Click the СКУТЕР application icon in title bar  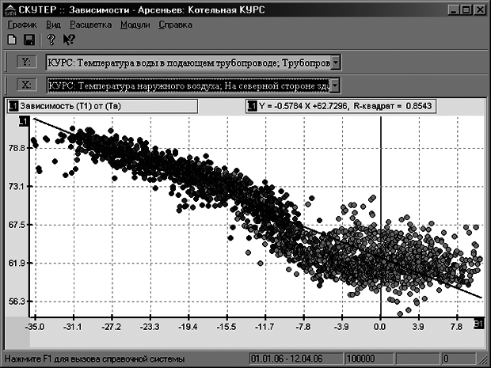(x=10, y=10)
